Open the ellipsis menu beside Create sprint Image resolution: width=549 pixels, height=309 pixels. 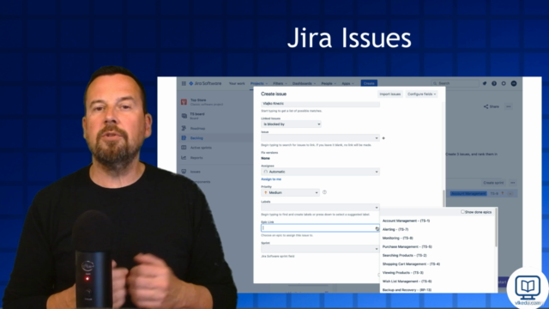513,183
